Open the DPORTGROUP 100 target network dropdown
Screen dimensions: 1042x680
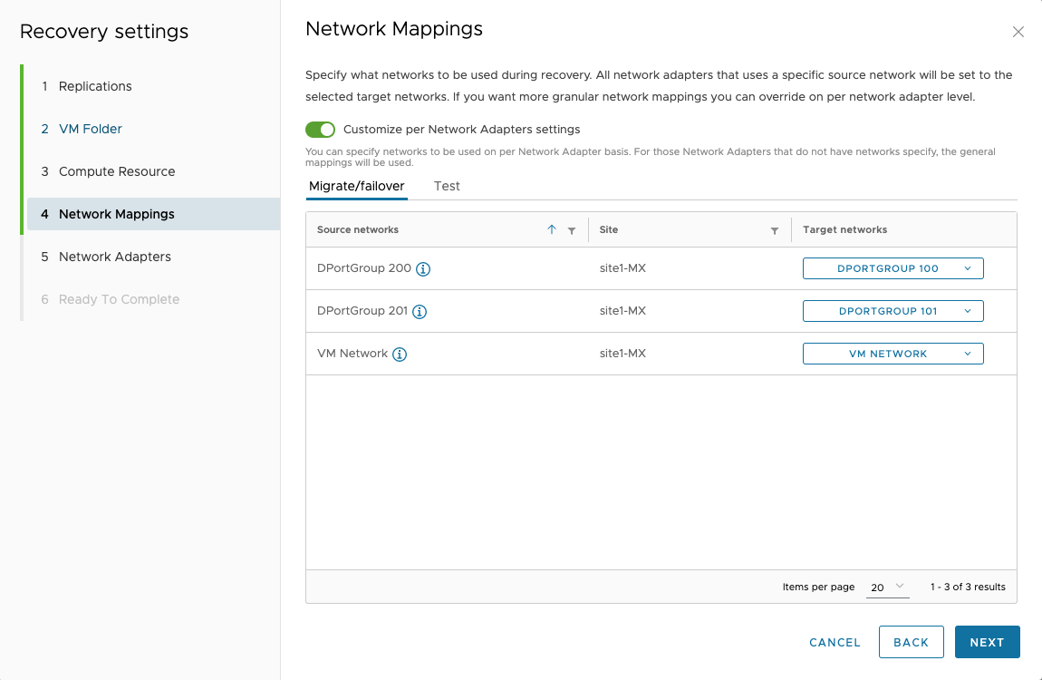(892, 268)
